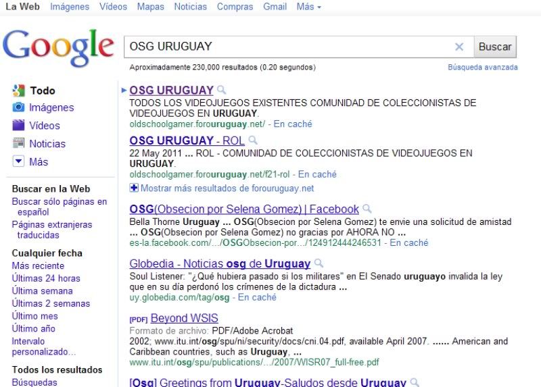Image resolution: width=541 pixels, height=387 pixels.
Task: Preview magnifier next to Globedia result
Action: (319, 263)
